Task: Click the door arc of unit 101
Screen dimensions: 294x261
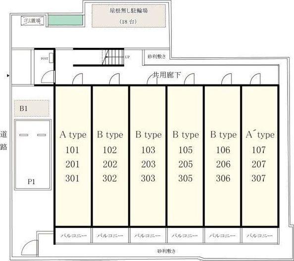Action: [x=77, y=79]
